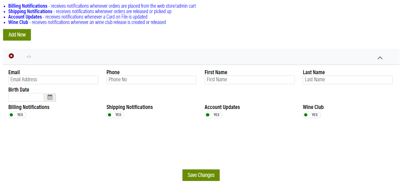Click the Account Updates bullet link
Image resolution: width=403 pixels, height=192 pixels.
click(x=25, y=17)
